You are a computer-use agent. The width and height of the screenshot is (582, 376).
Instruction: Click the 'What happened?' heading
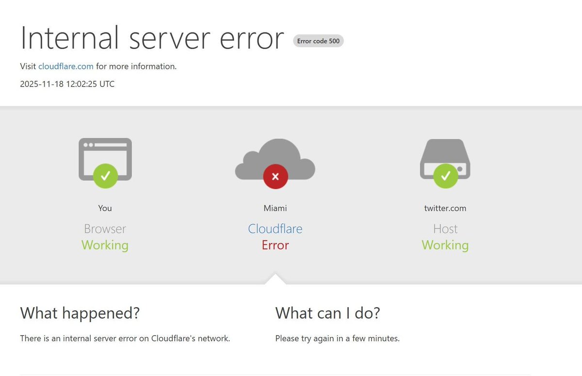(80, 313)
